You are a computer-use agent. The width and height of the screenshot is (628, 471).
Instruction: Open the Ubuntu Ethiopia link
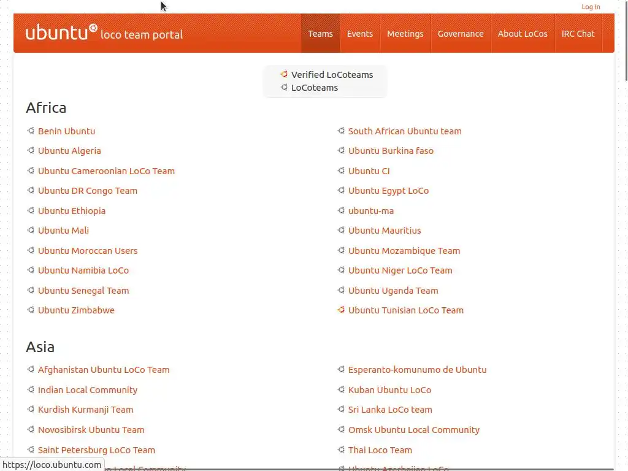tap(72, 211)
